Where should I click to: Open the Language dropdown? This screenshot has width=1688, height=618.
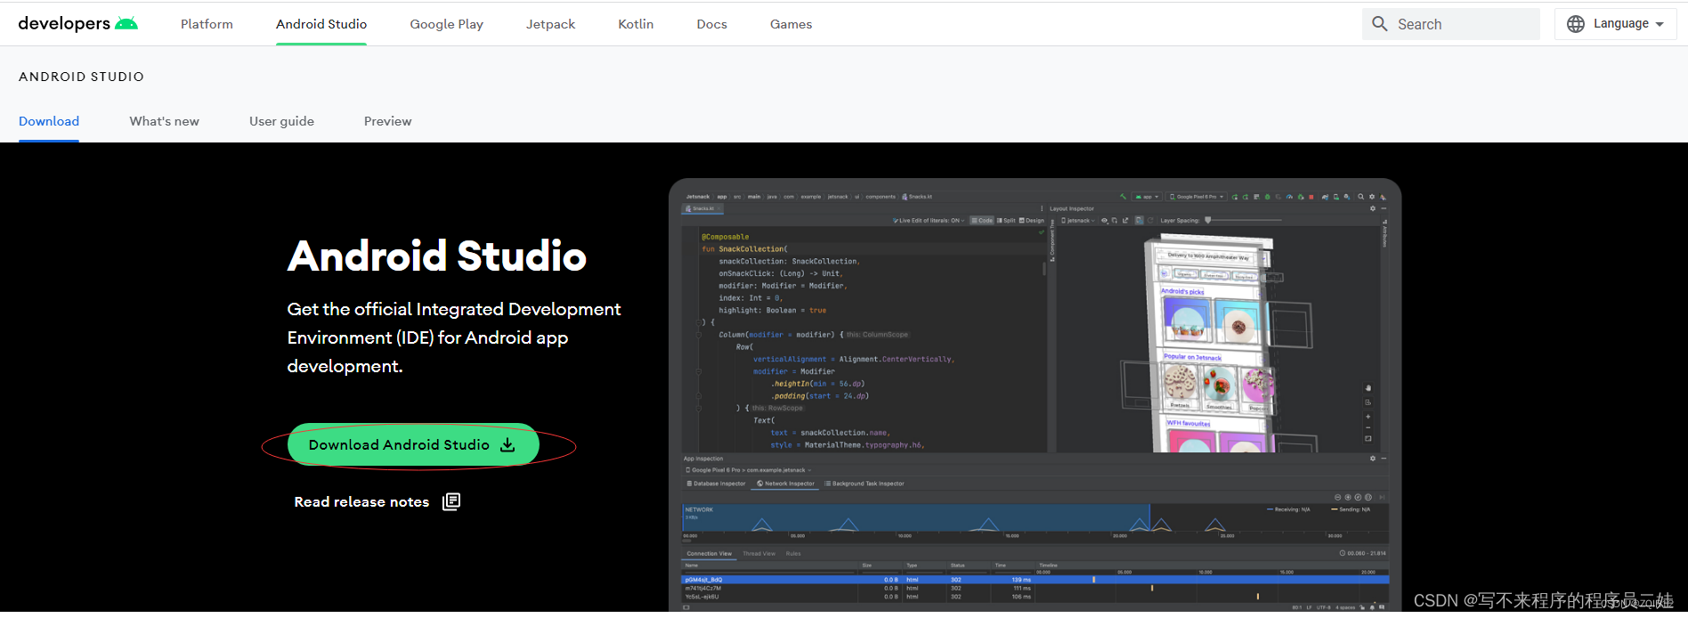(1616, 24)
